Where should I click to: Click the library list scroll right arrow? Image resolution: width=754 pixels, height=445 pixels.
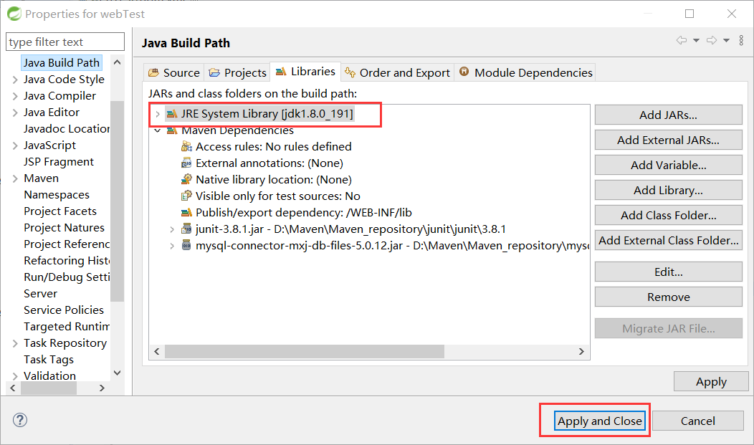[581, 351]
